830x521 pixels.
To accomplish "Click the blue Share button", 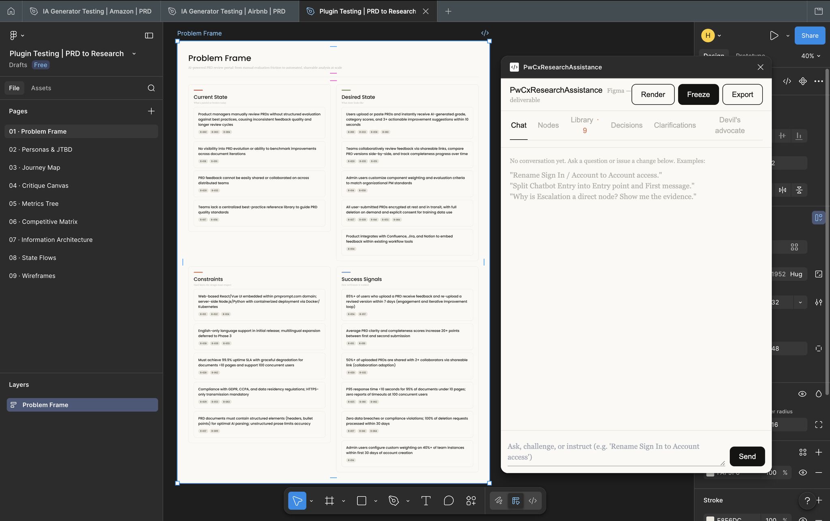I will (810, 36).
